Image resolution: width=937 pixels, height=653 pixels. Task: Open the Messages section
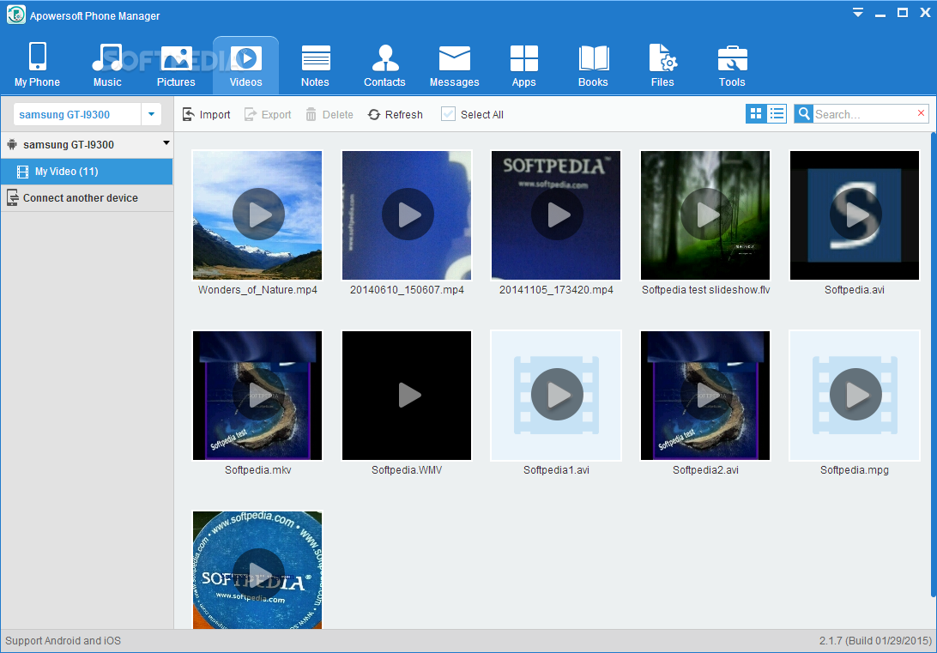point(454,64)
